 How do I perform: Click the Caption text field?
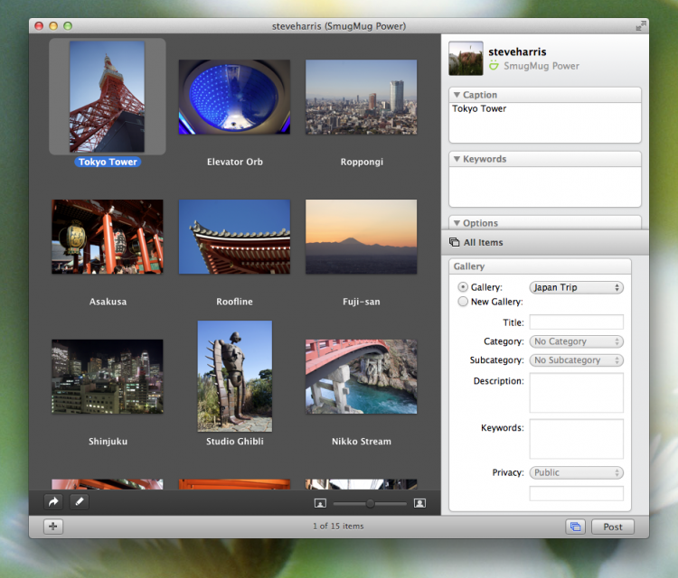coord(545,122)
